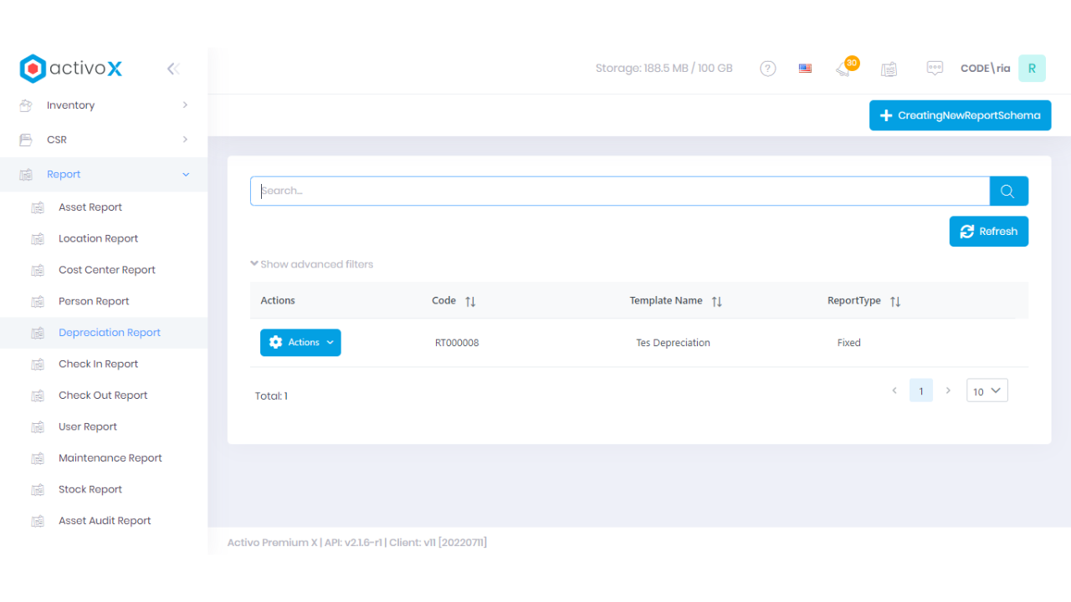
Task: Expand the Inventory menu
Action: click(105, 105)
